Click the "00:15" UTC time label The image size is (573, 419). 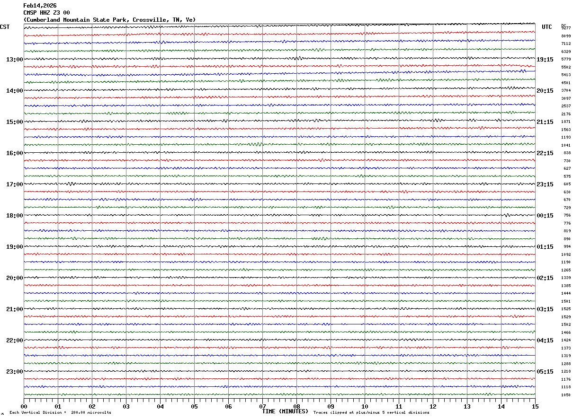545,216
